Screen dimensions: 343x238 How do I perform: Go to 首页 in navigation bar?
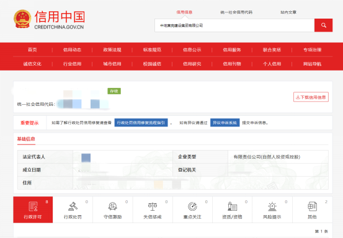32,50
